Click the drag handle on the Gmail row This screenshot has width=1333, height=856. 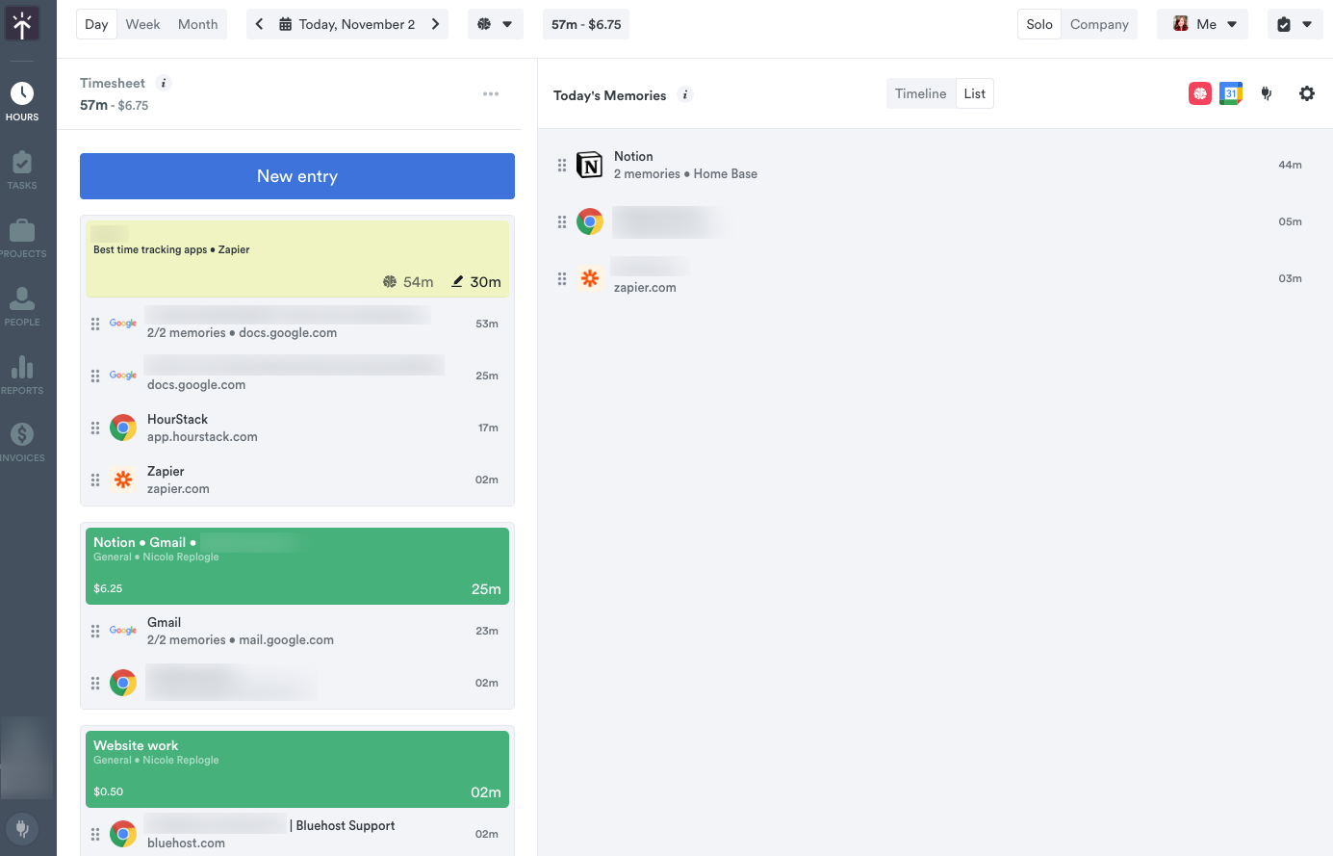95,631
